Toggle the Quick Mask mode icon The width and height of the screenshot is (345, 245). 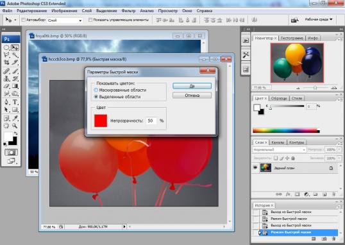pyautogui.click(x=11, y=153)
